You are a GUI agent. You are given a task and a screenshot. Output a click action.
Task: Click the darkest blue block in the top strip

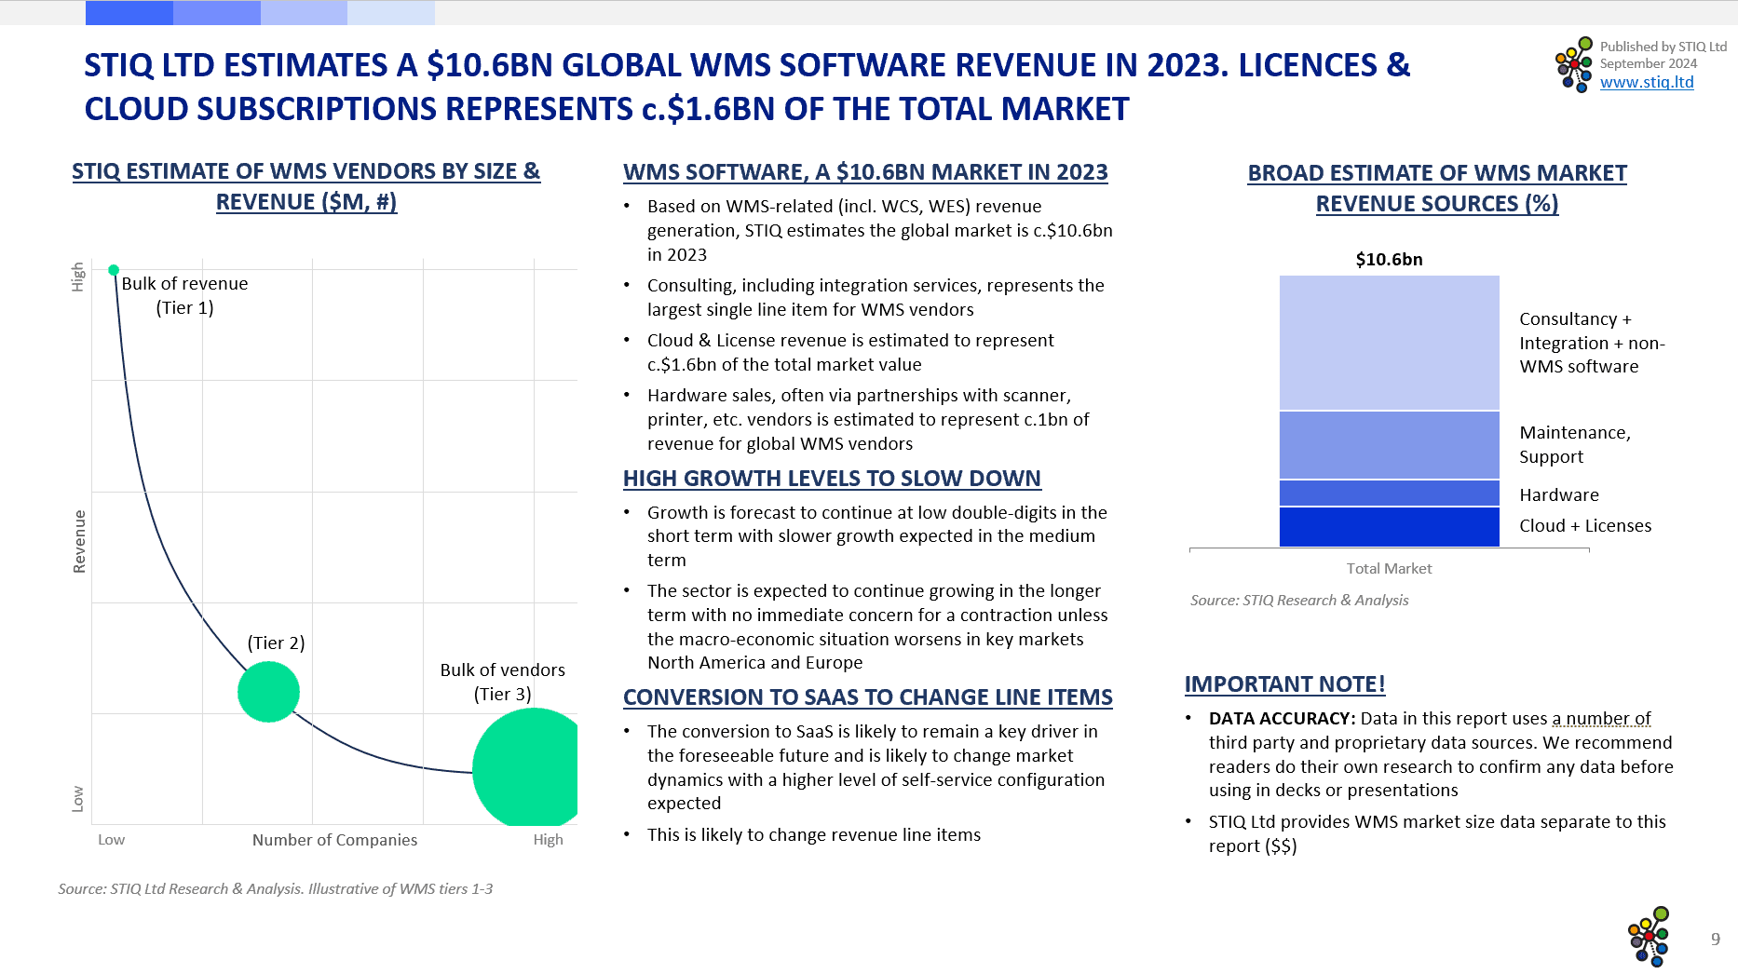coord(129,13)
